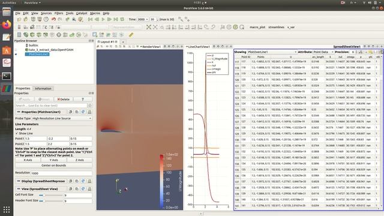The width and height of the screenshot is (384, 216).
Task: Open the Macros menu
Action: [95, 13]
